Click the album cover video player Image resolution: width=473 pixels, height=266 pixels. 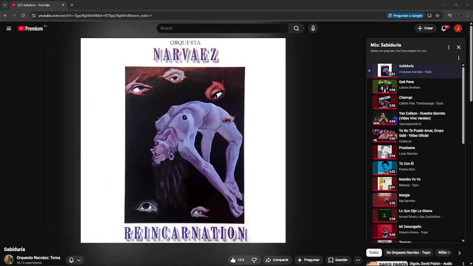click(183, 140)
